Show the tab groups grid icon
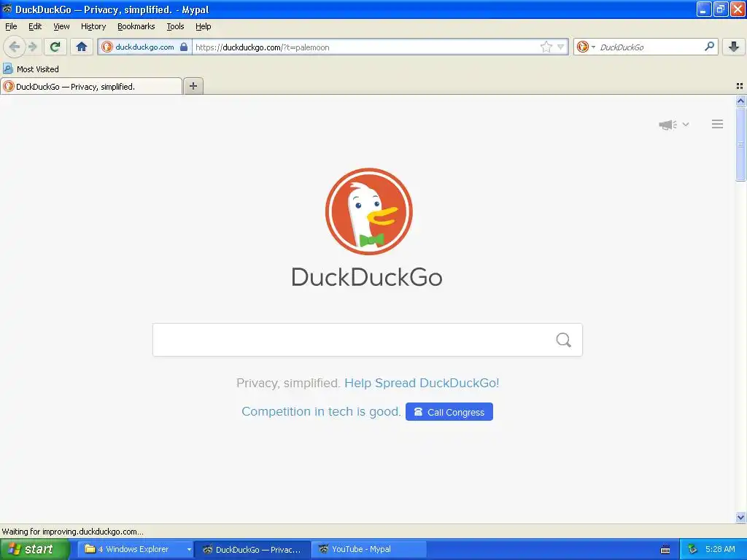This screenshot has height=560, width=747. coord(740,86)
